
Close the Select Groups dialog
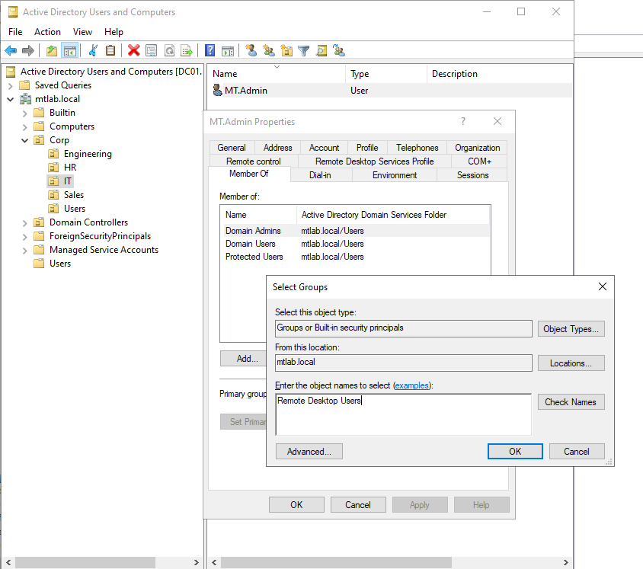603,286
